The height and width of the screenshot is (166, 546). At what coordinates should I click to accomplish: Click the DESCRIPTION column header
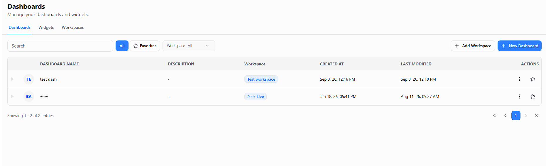tap(181, 64)
